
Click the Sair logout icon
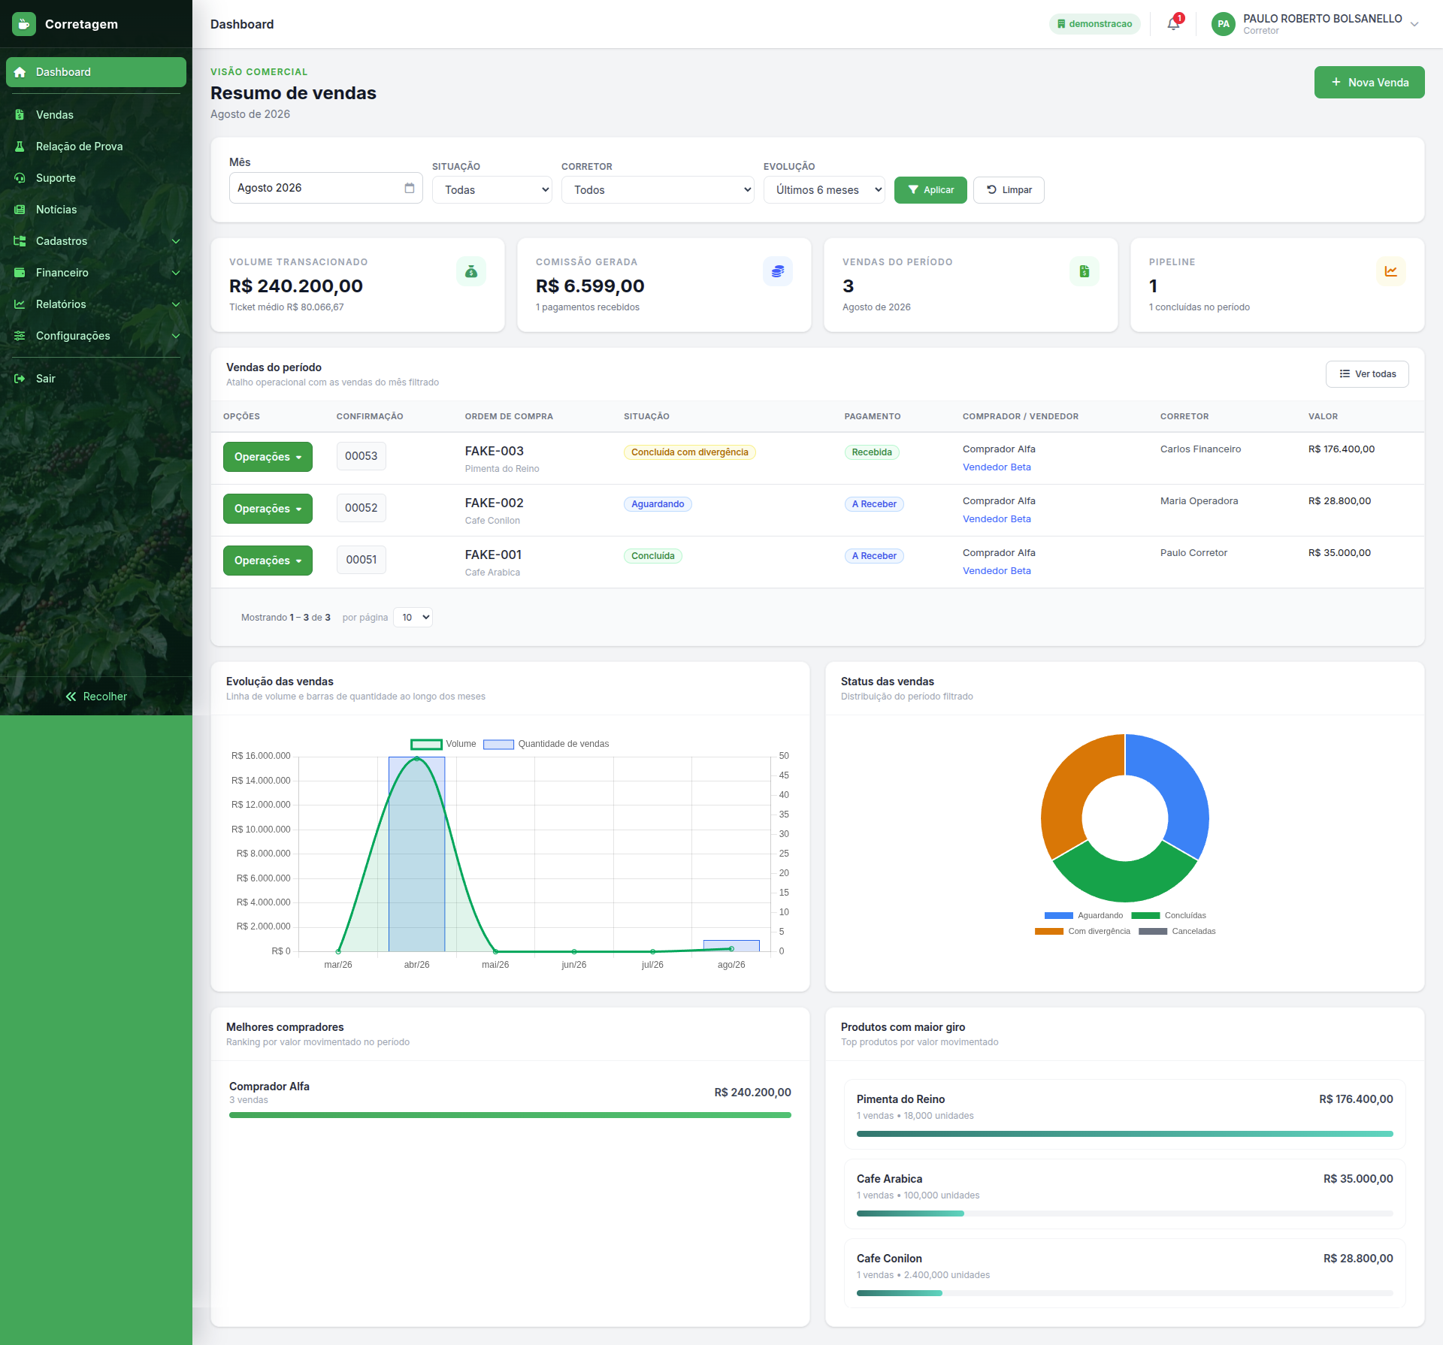click(20, 379)
